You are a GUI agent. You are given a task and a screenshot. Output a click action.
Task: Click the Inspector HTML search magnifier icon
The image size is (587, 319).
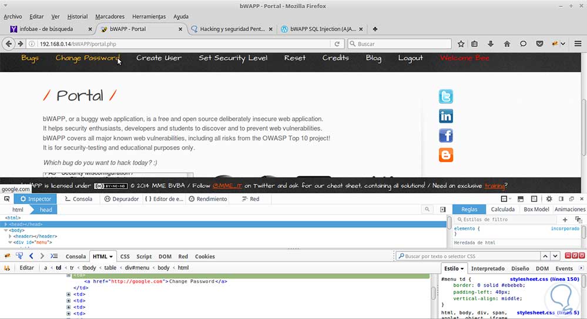tap(427, 209)
